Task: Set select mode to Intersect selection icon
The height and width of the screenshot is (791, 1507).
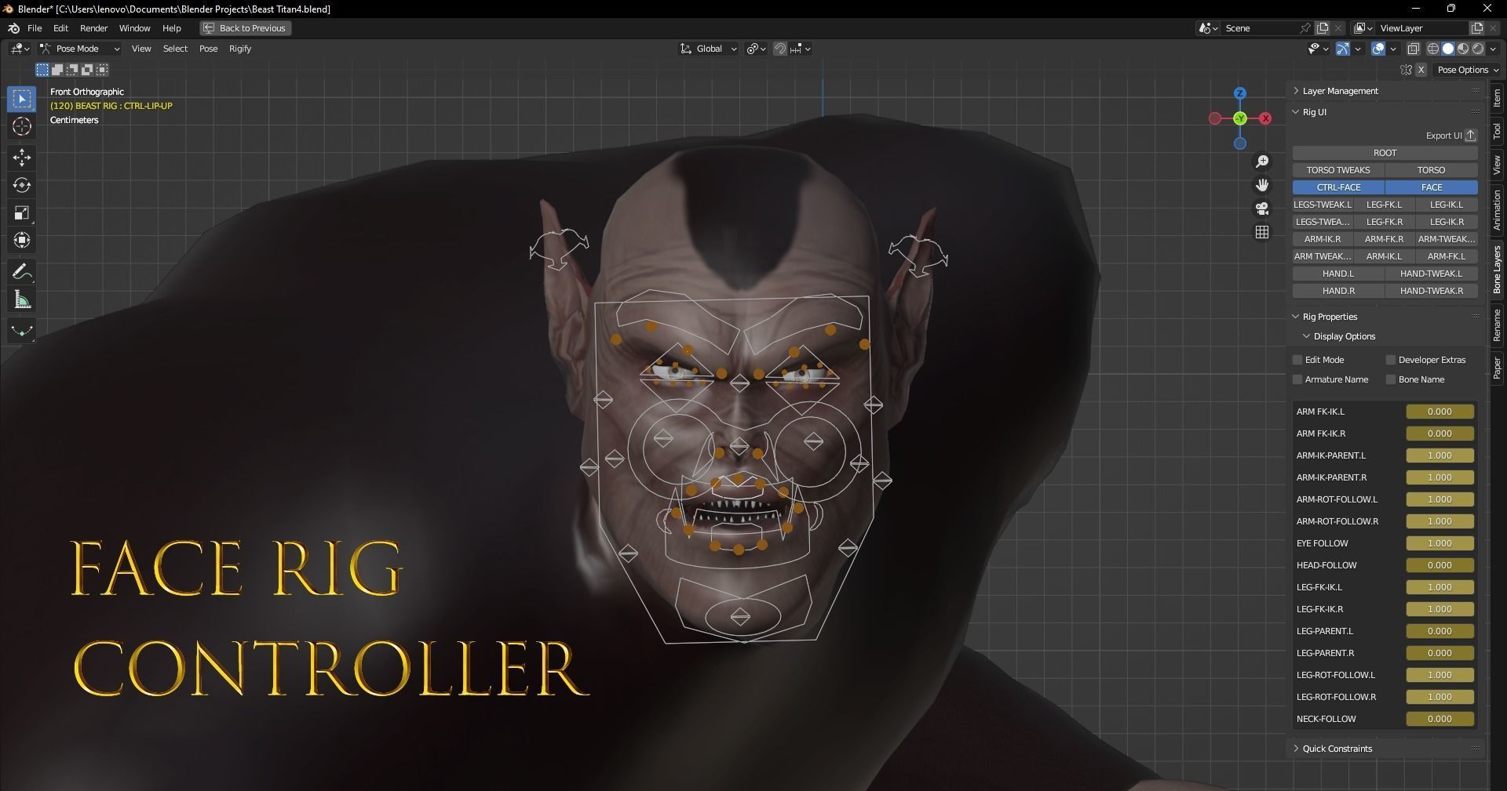Action: click(102, 70)
